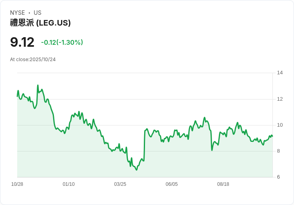
Task: Click the 14 label on the price axis
Action: (x=280, y=73)
